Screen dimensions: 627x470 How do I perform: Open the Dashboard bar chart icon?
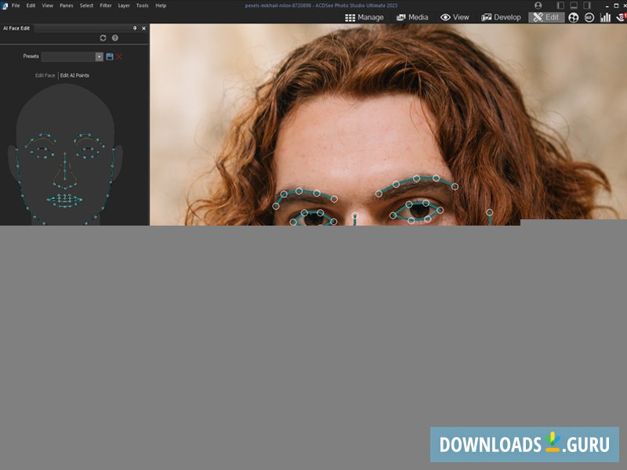point(605,17)
